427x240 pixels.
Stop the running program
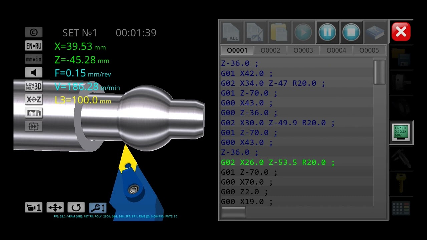[351, 32]
